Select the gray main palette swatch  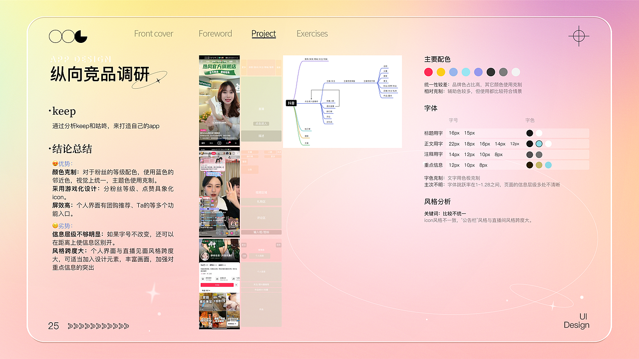(x=503, y=72)
